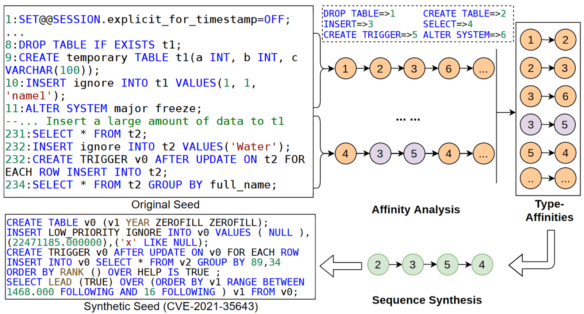Click the Original Seed caption
584x314 pixels.
(x=165, y=205)
